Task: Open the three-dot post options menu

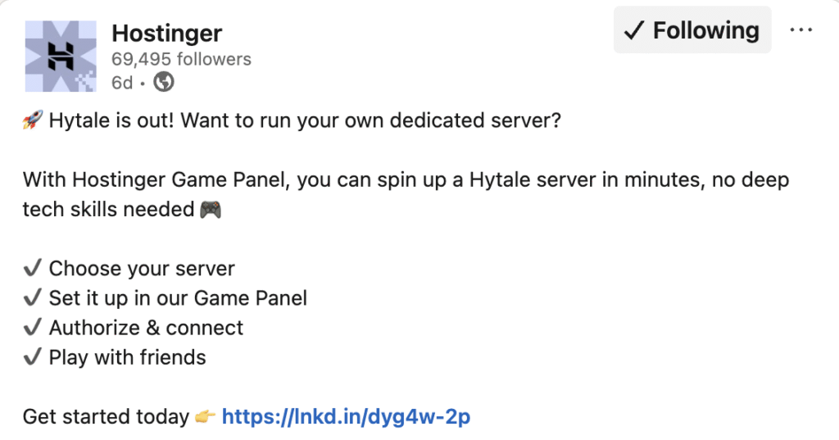Action: [x=800, y=30]
